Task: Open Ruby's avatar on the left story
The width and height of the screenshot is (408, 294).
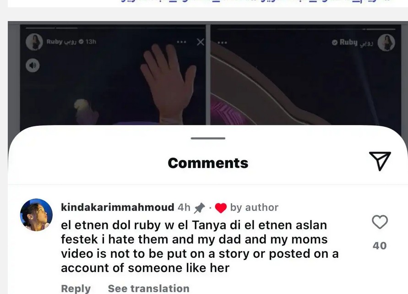Action: pos(34,42)
